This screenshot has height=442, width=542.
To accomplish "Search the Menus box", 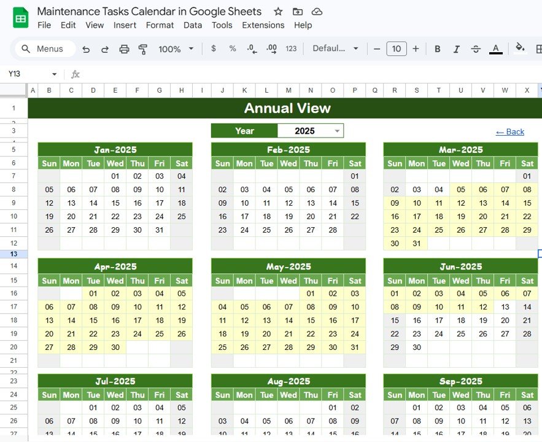I will [45, 48].
